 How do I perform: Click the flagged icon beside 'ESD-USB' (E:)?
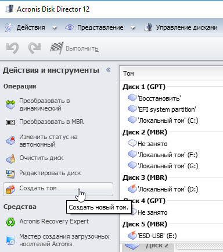coord(132,235)
